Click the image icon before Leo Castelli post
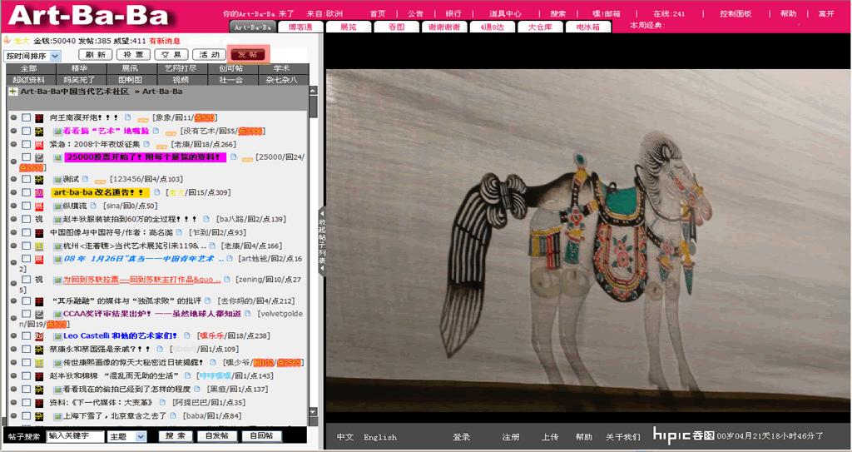852x452 pixels. pos(57,336)
